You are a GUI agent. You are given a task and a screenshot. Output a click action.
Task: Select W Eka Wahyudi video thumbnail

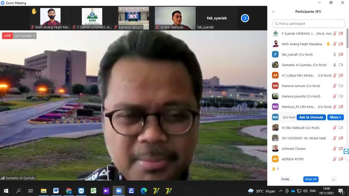click(175, 18)
